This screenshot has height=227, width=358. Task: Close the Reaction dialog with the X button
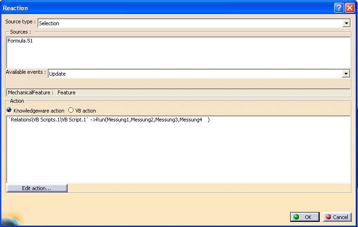click(350, 8)
